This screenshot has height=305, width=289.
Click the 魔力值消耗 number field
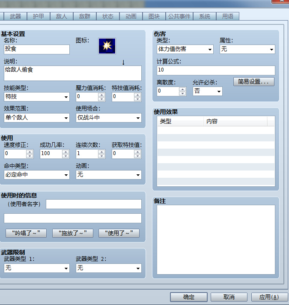point(87,97)
